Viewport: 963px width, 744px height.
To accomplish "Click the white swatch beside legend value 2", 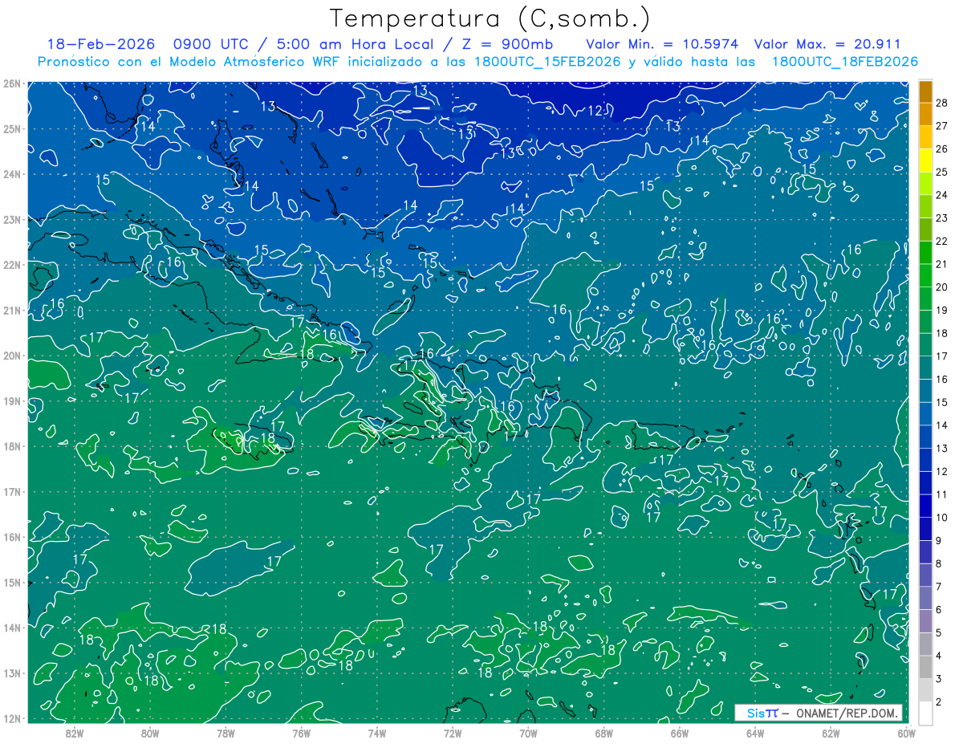I will point(925,713).
